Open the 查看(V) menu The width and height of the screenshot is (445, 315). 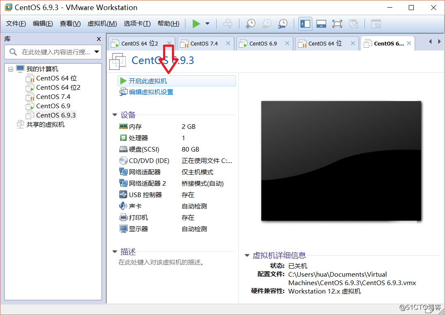[70, 24]
